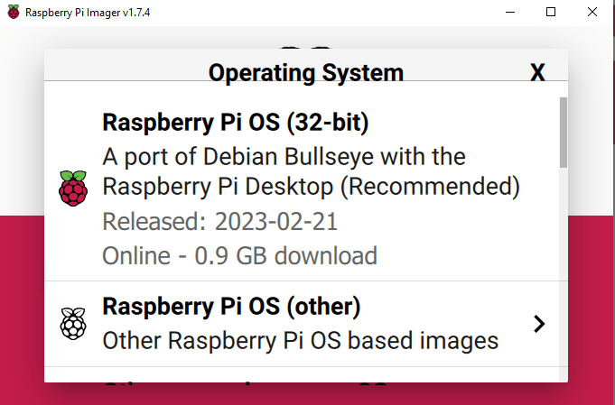Open the Raspberry Pi OS (other) entry title
This screenshot has width=615, height=405.
tap(232, 307)
